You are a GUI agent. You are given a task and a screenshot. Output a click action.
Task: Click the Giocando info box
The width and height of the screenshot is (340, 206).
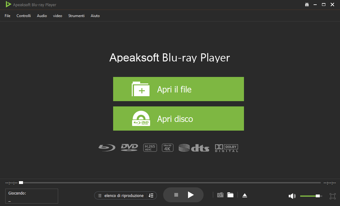pyautogui.click(x=32, y=196)
